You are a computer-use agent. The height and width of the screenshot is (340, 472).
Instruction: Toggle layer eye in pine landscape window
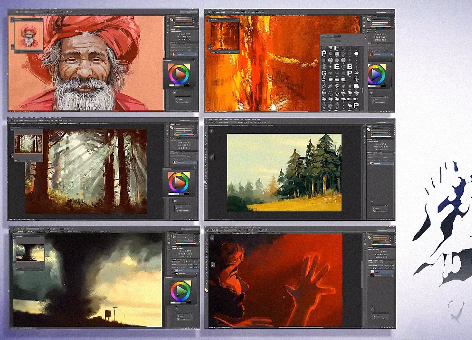click(368, 163)
